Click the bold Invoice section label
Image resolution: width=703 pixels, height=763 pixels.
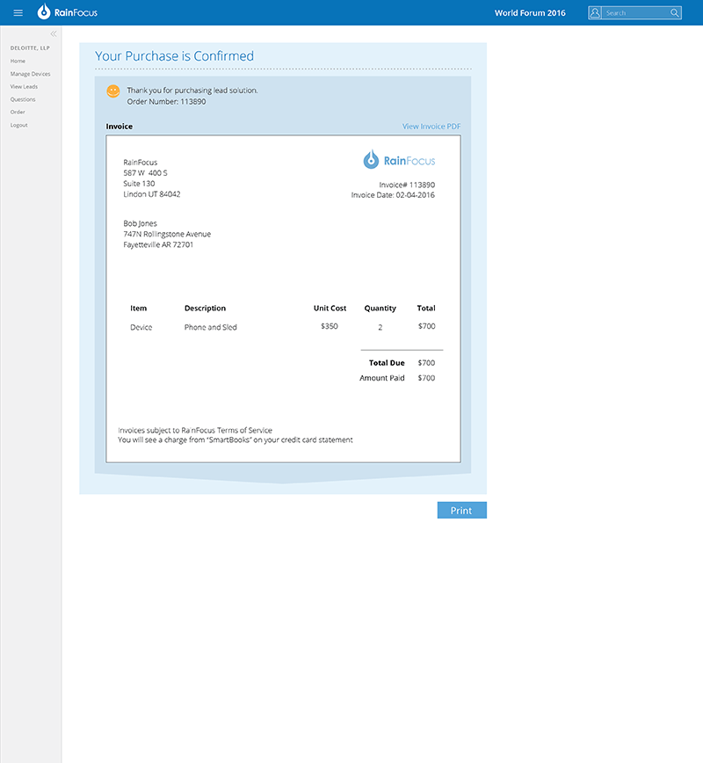(120, 127)
